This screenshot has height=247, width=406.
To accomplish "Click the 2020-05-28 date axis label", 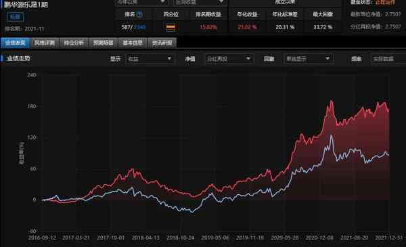I will [x=285, y=238].
